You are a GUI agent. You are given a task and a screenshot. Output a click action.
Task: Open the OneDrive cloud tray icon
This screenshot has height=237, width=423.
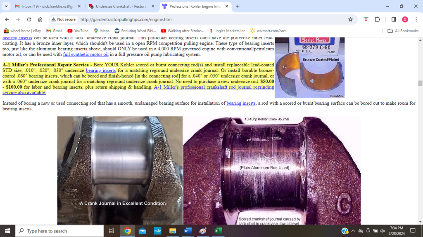(361, 231)
